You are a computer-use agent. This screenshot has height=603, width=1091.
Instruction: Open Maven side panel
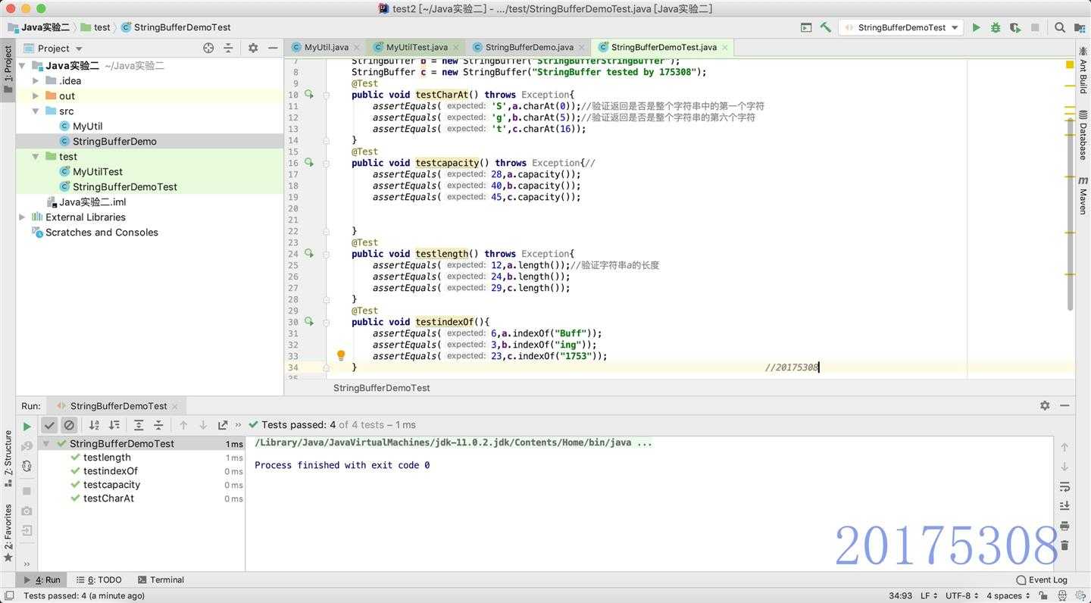pyautogui.click(x=1083, y=195)
